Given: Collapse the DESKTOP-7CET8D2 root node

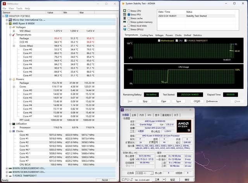Looking at the screenshot, I should [3, 16].
